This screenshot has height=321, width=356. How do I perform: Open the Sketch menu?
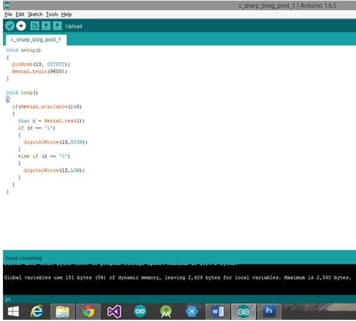pyautogui.click(x=35, y=15)
